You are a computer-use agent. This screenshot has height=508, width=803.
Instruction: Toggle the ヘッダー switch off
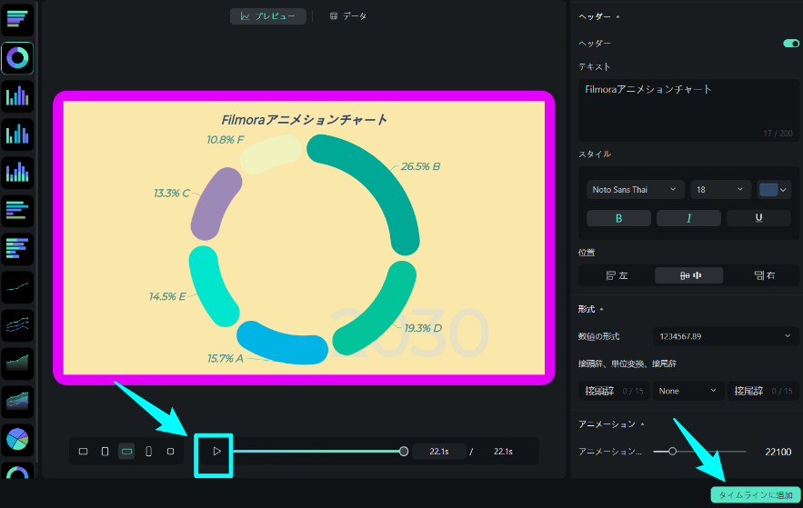pyautogui.click(x=790, y=43)
